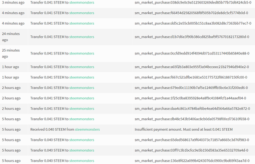Click the '3 minutes ago' timestamp
The width and height of the screenshot is (255, 164).
pos(13,2)
